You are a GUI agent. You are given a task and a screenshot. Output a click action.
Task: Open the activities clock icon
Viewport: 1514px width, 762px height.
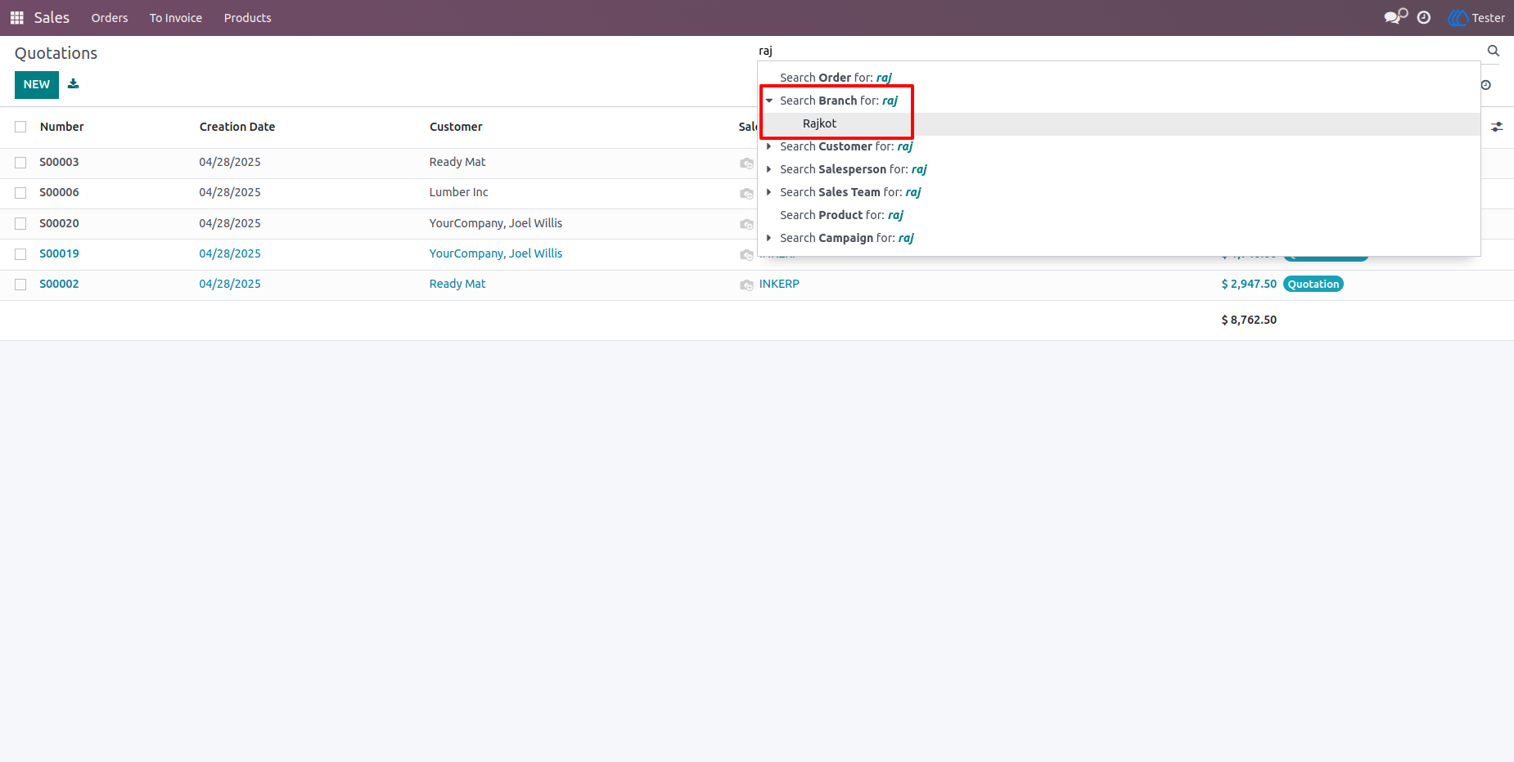click(1424, 18)
